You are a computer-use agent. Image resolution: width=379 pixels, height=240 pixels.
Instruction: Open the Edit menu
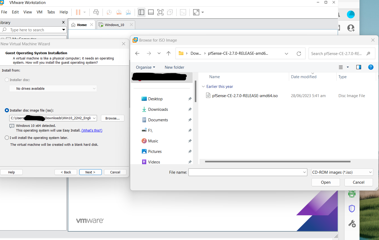15,12
